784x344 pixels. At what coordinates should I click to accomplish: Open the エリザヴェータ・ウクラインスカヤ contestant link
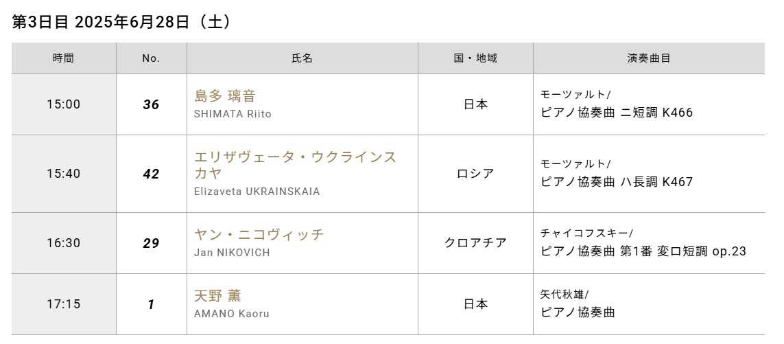tap(295, 165)
